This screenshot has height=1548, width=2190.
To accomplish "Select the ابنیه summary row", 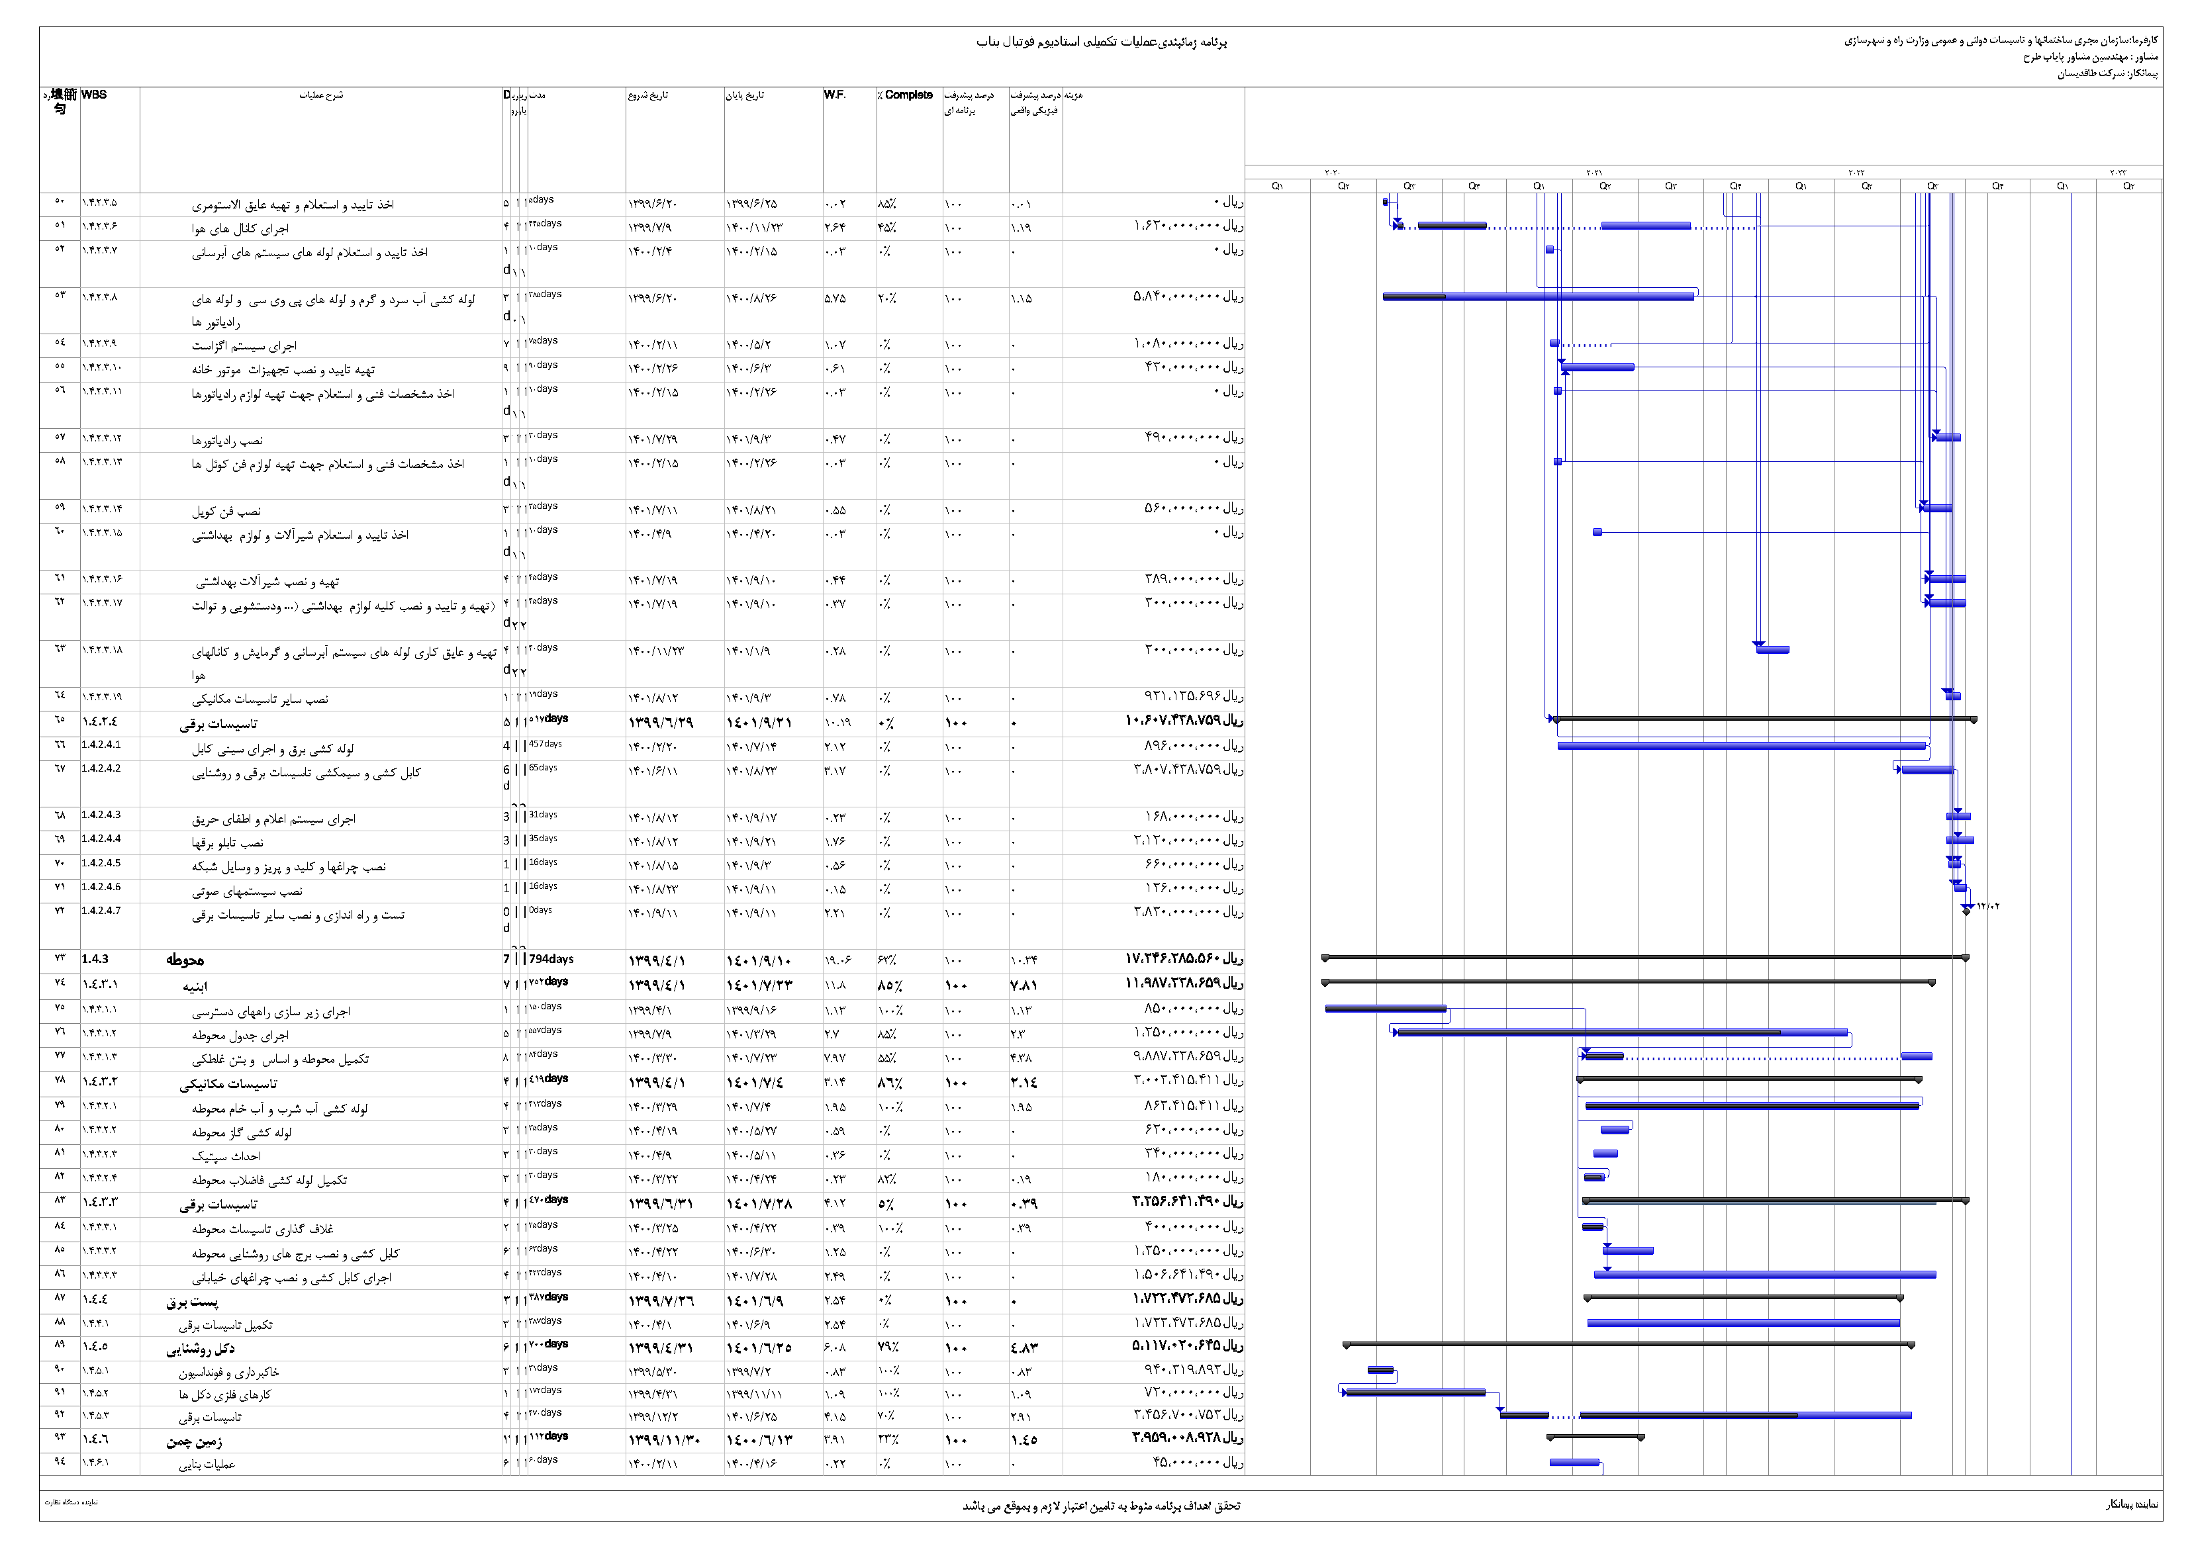I will tap(195, 986).
